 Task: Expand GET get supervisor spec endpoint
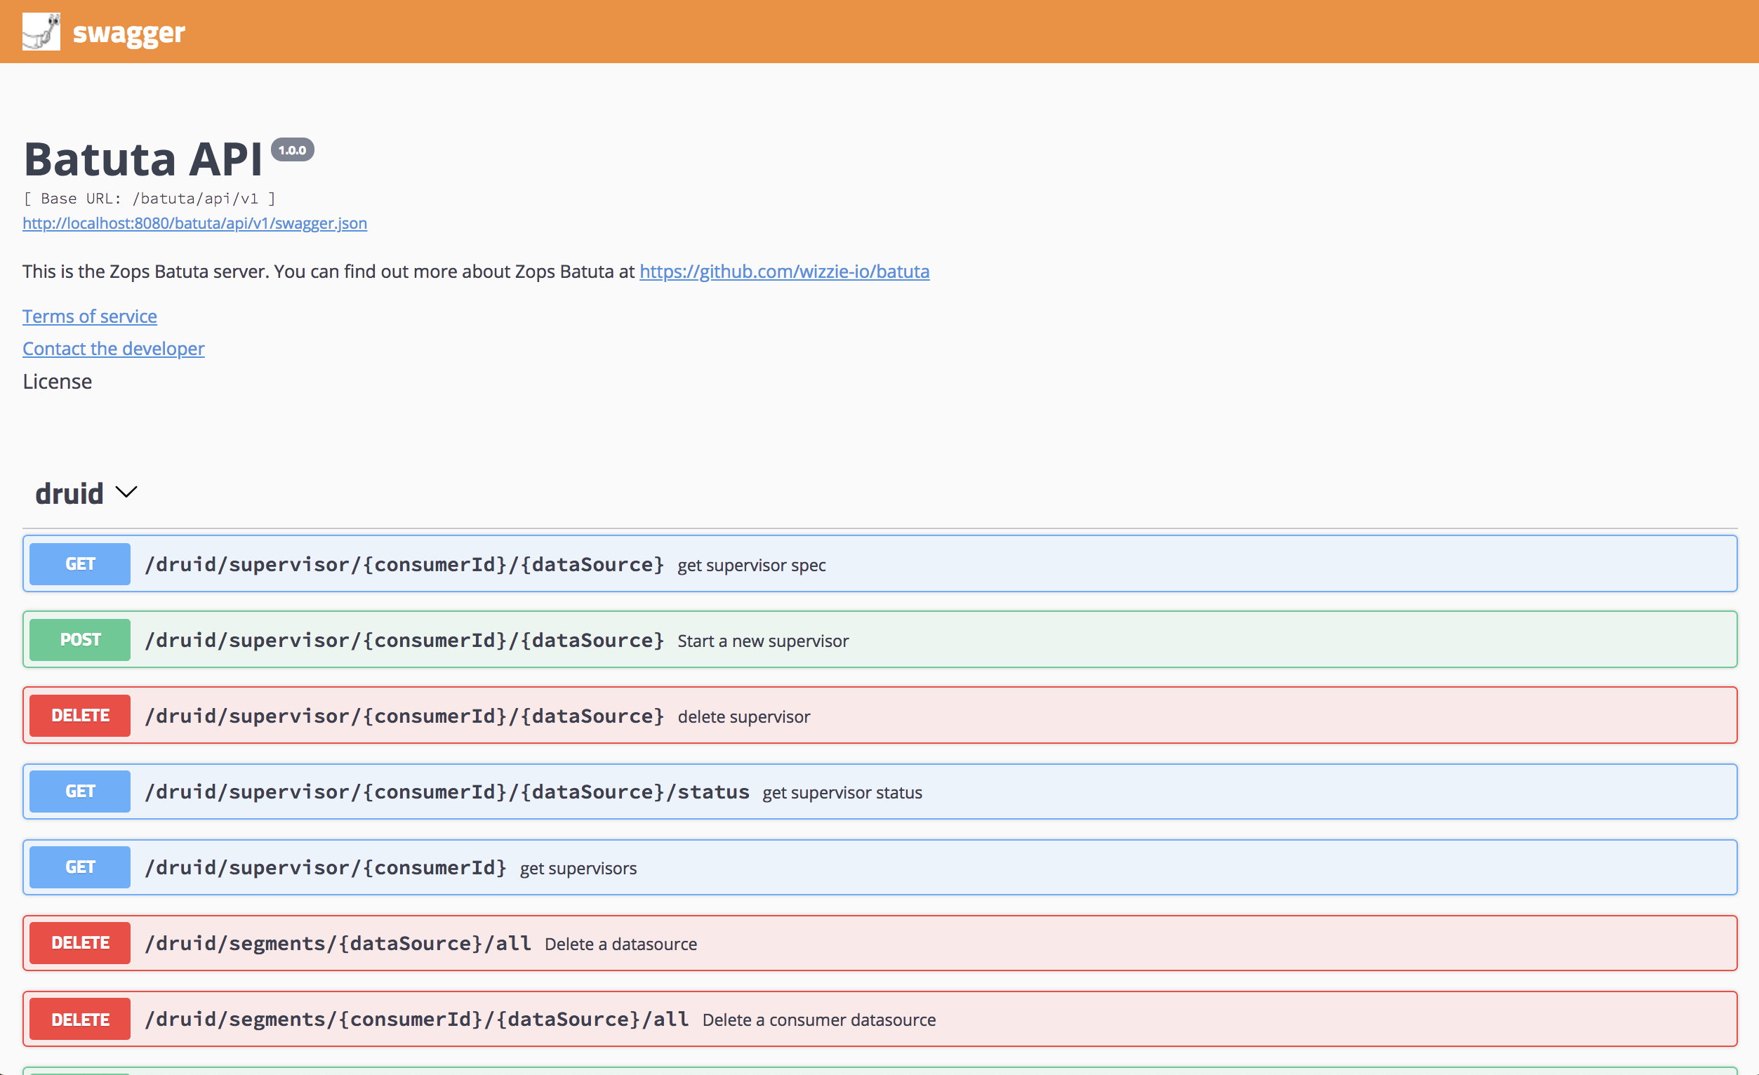(x=879, y=564)
